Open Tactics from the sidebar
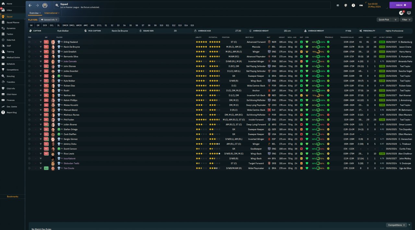This screenshot has height=230, width=415. [10, 34]
